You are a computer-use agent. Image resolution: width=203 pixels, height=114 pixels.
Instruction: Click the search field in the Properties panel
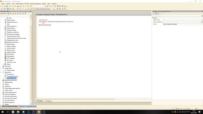(177, 16)
